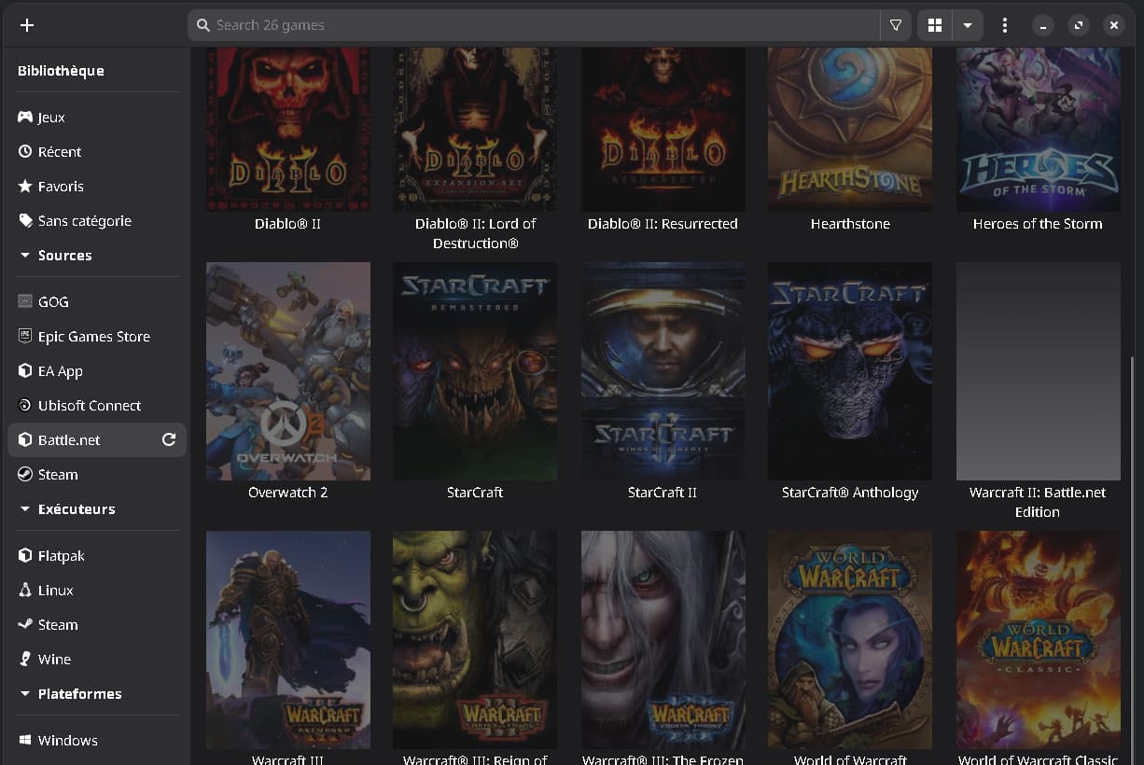This screenshot has height=765, width=1144.
Task: Click the Sans catégorie tag icon
Action: pyautogui.click(x=25, y=221)
